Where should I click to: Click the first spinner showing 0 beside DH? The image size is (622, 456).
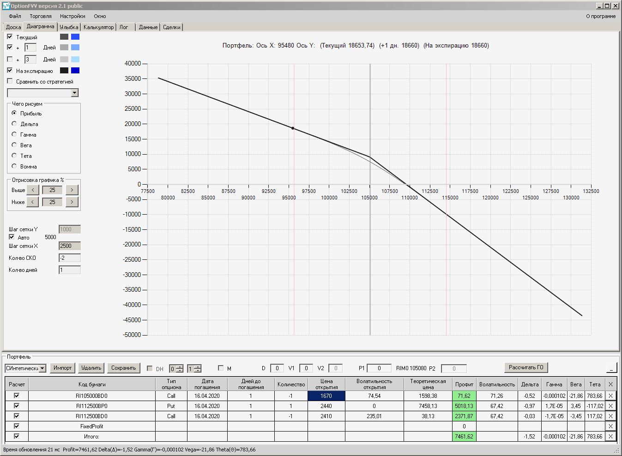tap(176, 369)
